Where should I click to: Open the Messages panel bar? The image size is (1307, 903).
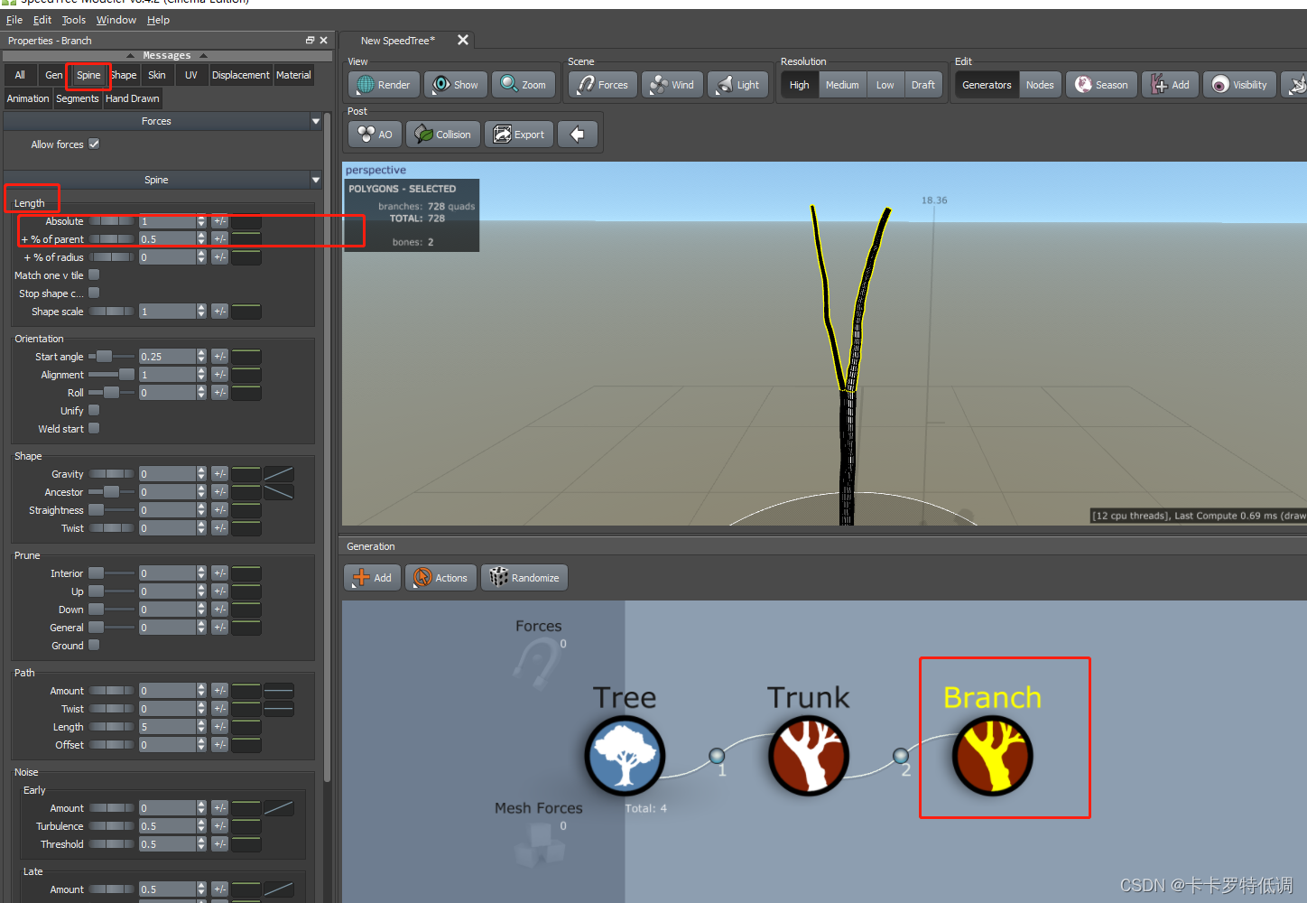click(x=167, y=55)
